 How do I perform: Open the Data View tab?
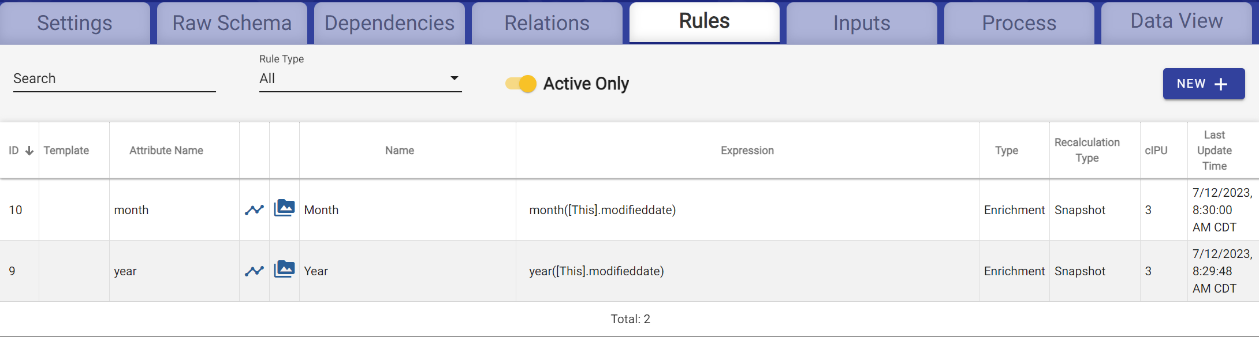pos(1175,21)
